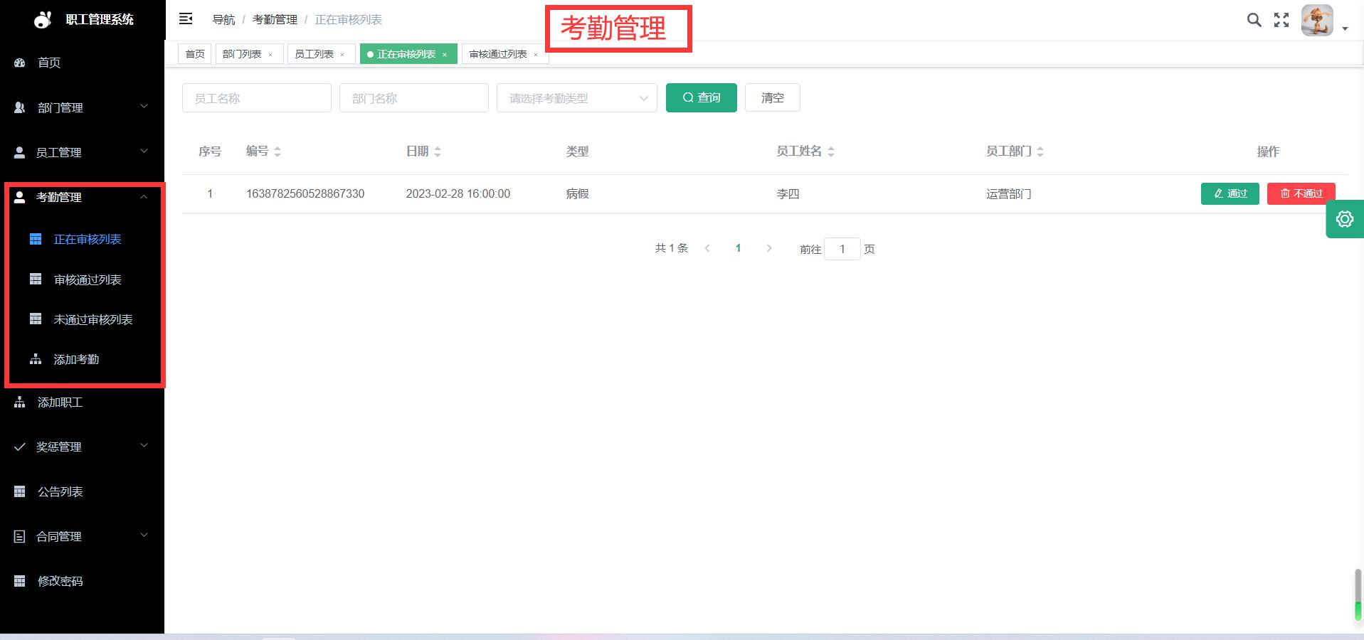
Task: Open 添加考勤 in the sidebar
Action: 76,359
